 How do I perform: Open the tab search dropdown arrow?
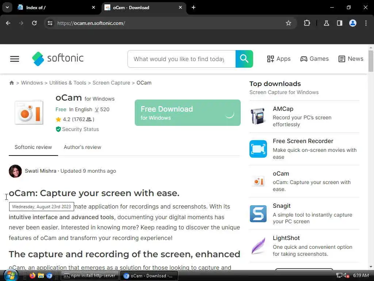tap(7, 7)
